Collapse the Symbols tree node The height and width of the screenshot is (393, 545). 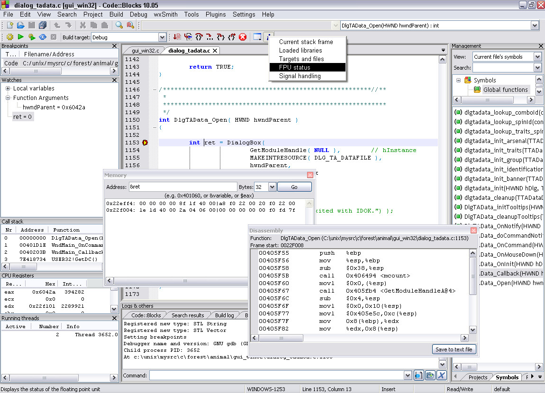[458, 80]
